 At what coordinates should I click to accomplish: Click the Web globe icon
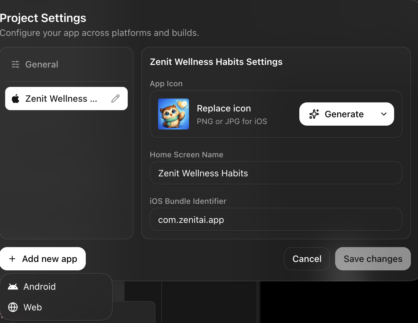(x=13, y=307)
